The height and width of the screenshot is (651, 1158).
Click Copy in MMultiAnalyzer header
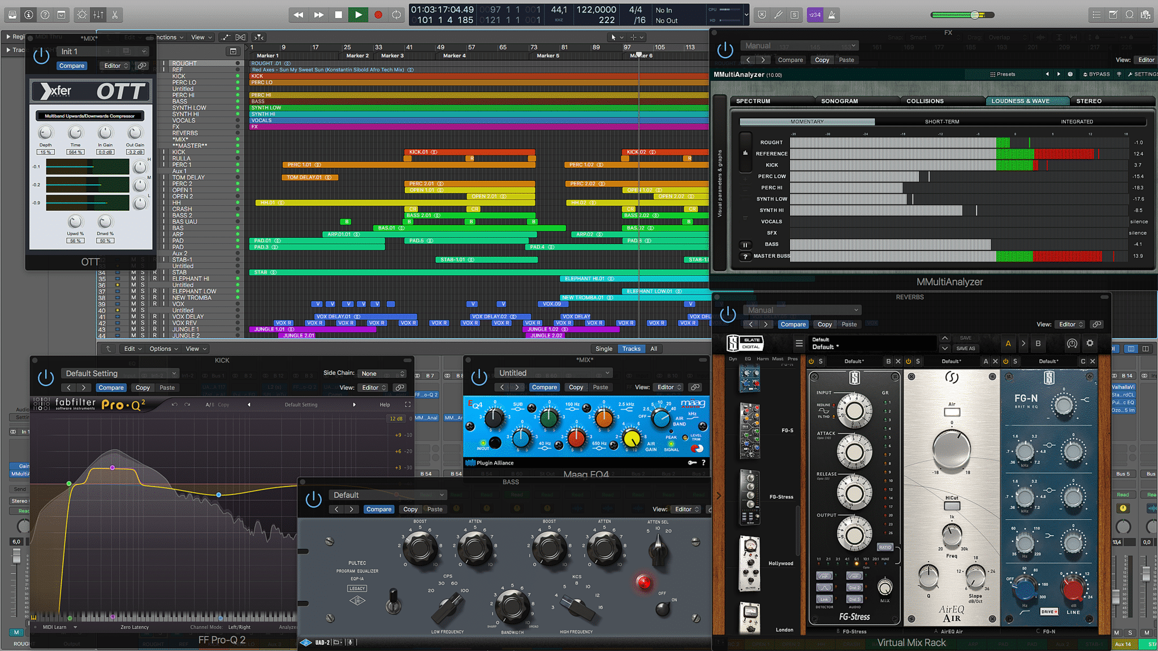pyautogui.click(x=822, y=60)
